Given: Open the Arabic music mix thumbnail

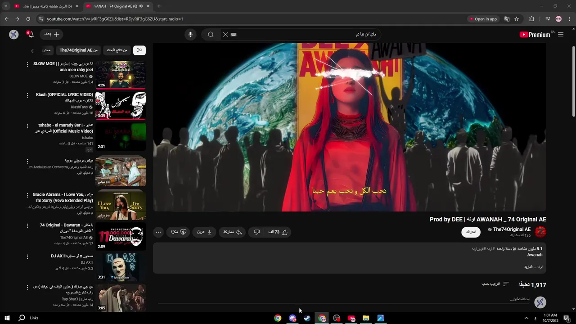Looking at the screenshot, I should tap(121, 171).
